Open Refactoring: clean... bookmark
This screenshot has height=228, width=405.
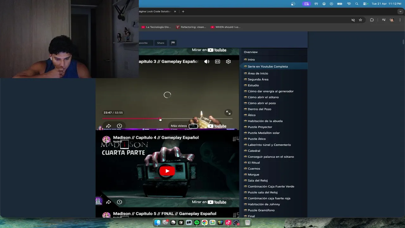191,27
